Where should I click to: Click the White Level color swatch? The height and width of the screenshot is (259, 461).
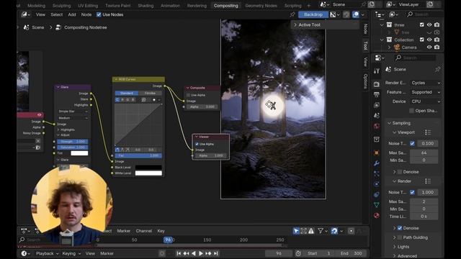148,173
